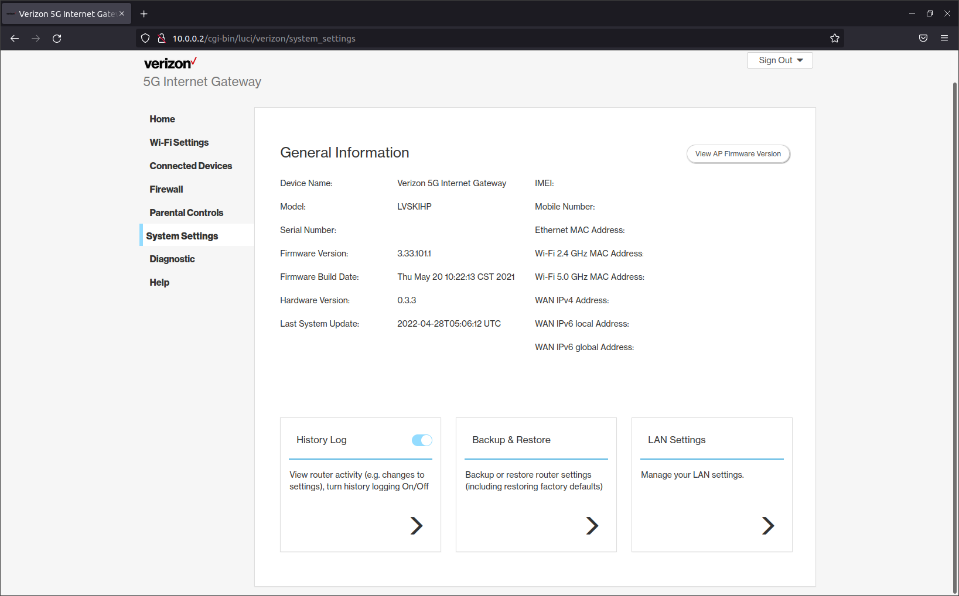Open Backup & Restore via chevron arrow
Screen dimensions: 959x596
(592, 526)
